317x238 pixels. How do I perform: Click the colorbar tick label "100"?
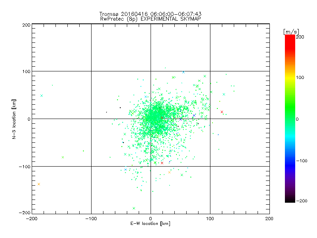[300, 77]
